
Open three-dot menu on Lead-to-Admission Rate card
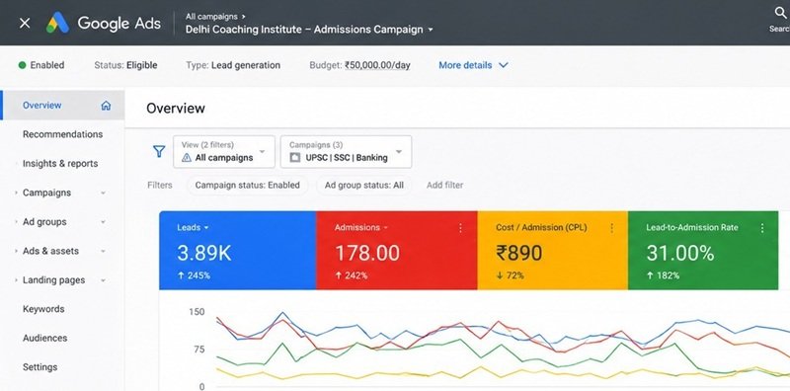click(x=761, y=228)
